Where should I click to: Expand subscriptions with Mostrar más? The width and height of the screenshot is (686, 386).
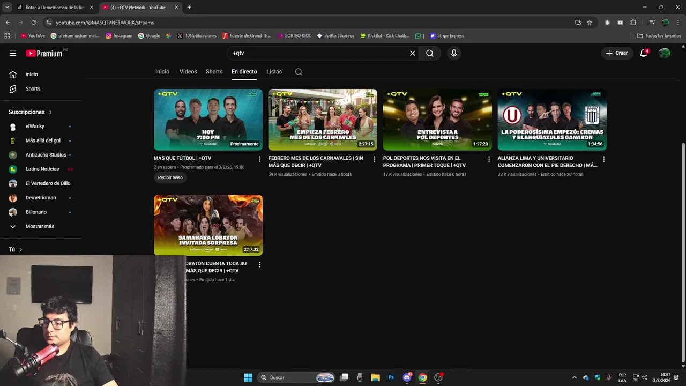click(x=41, y=226)
